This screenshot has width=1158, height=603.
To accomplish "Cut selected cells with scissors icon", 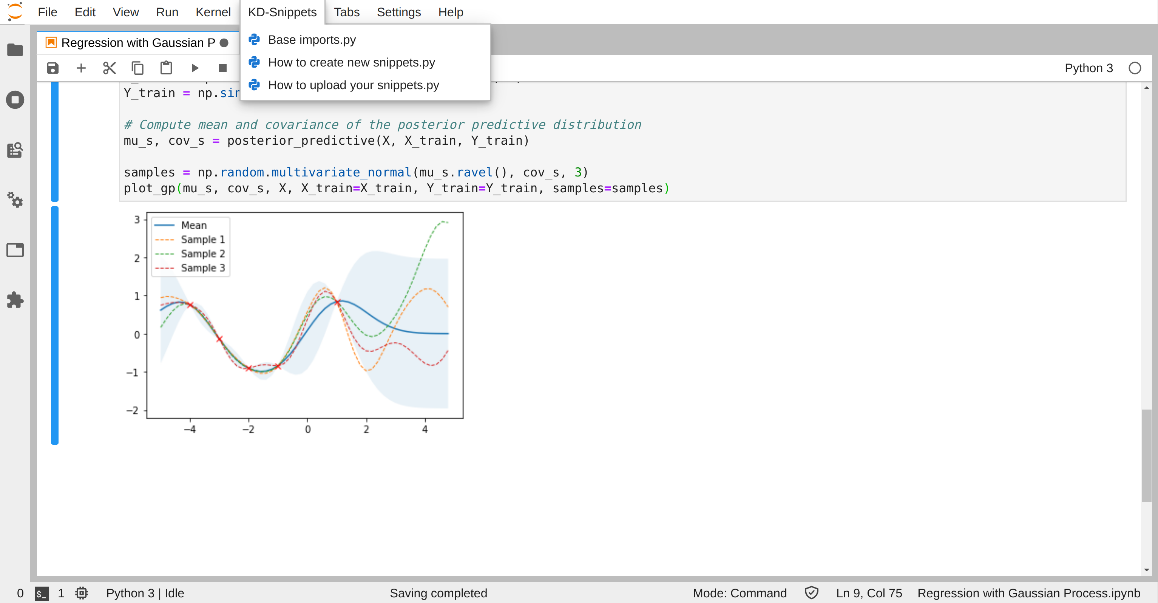I will [x=109, y=68].
